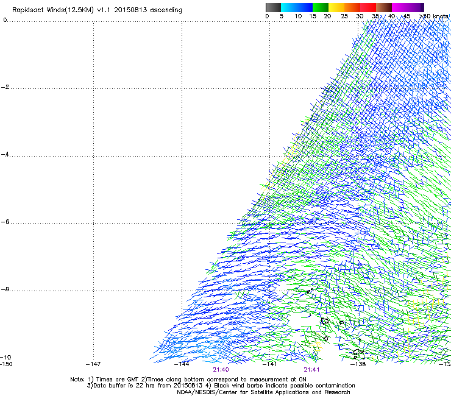Click the '-4' latitude axis label
The image size is (451, 396).
tap(5, 155)
